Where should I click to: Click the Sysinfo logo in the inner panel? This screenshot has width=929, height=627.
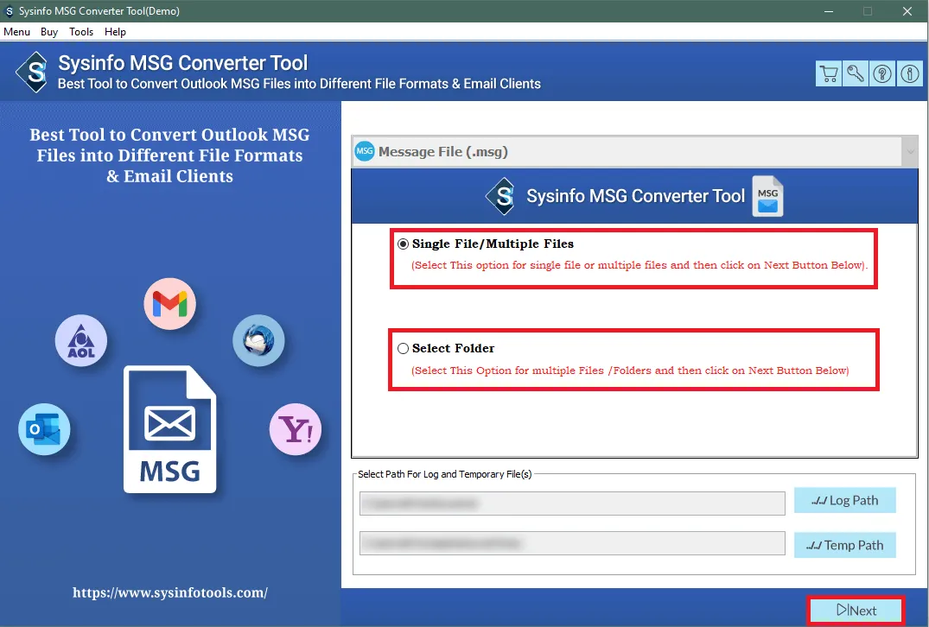[x=501, y=196]
